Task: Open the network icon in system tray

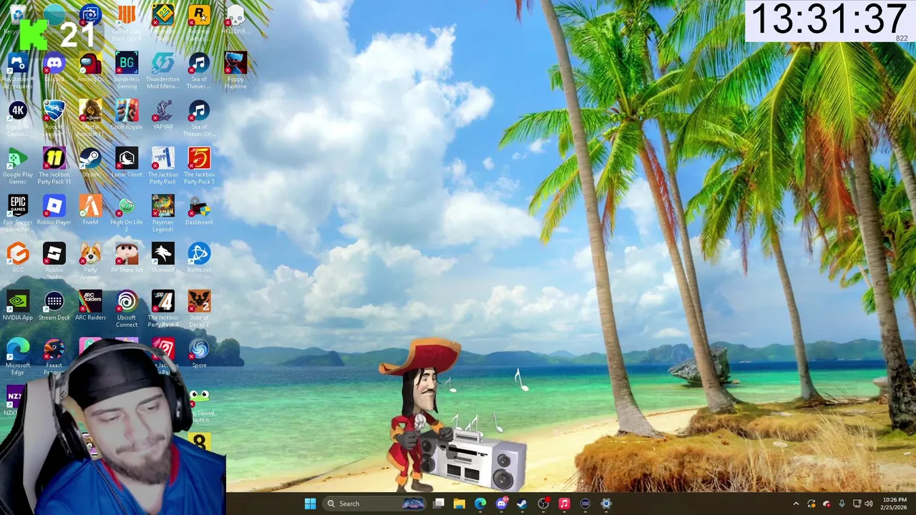Action: click(x=857, y=504)
